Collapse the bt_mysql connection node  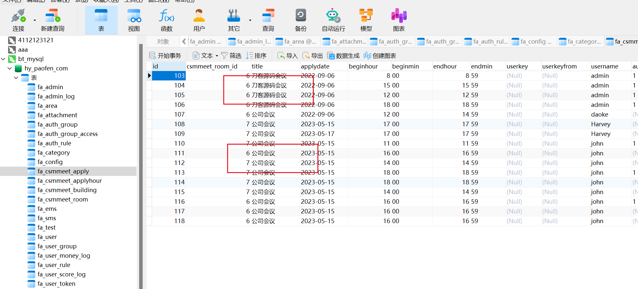(x=3, y=59)
